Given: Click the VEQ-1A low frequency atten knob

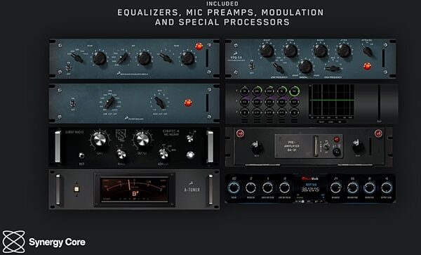Looking at the screenshot, I should (290, 51).
